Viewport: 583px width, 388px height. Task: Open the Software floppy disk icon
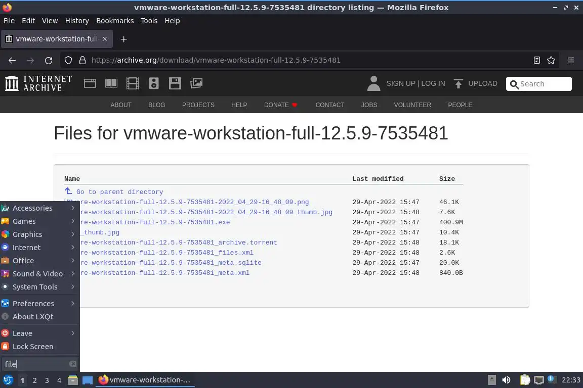point(175,83)
